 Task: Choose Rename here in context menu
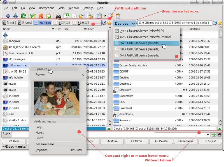tap(45, 144)
